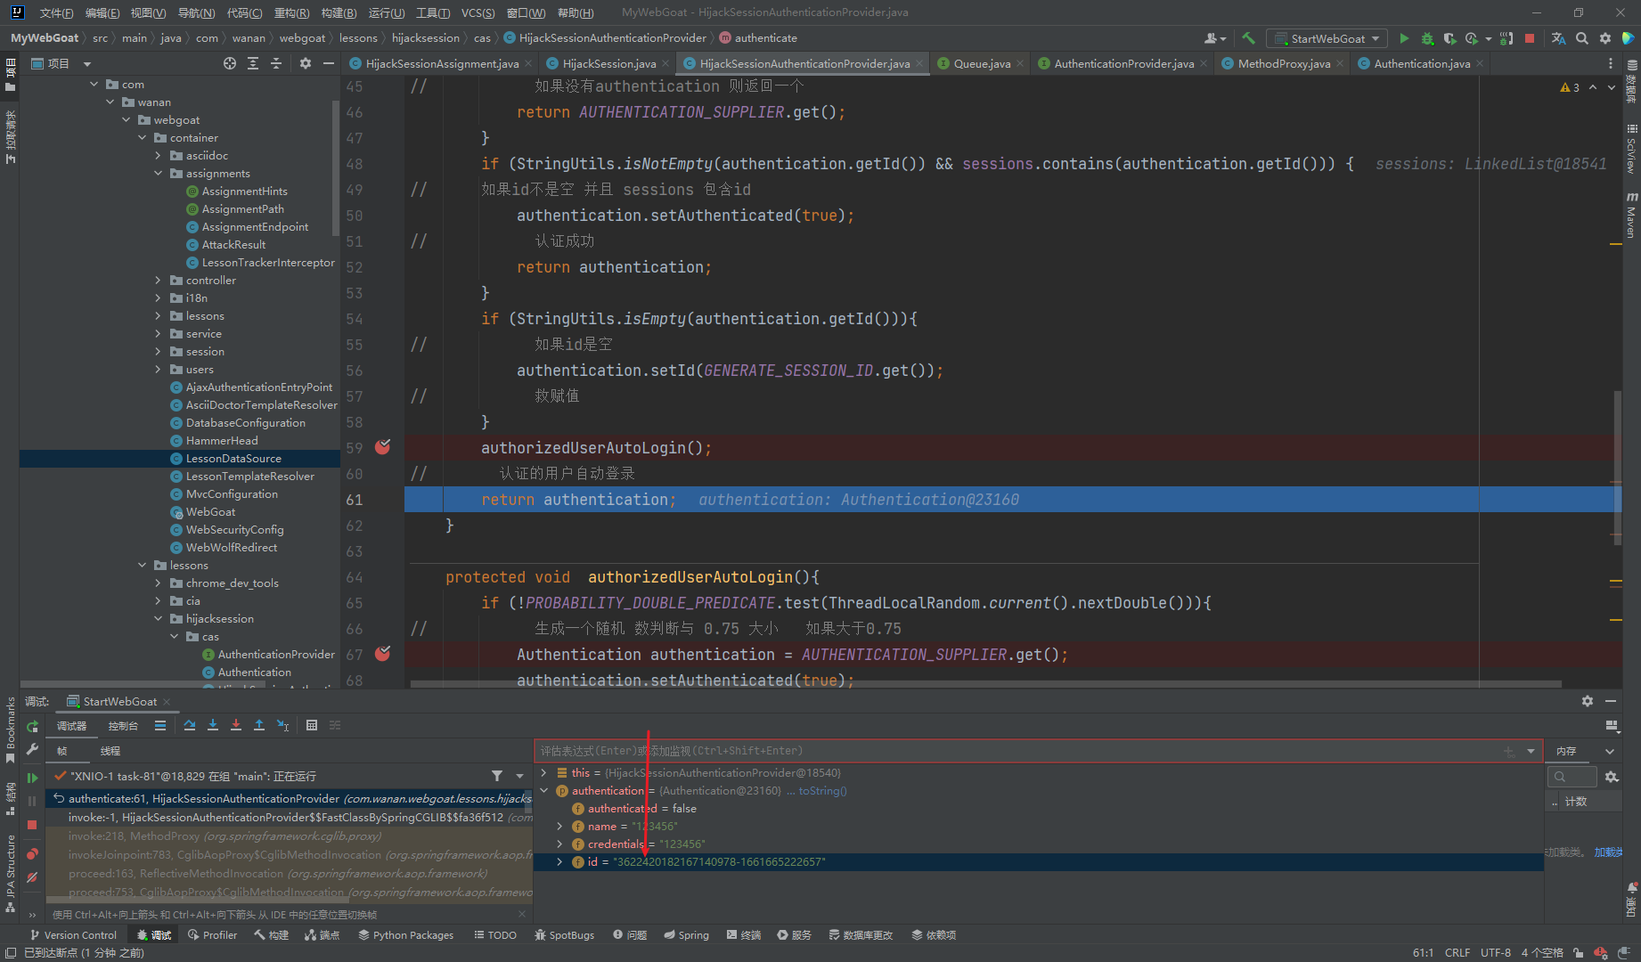The height and width of the screenshot is (962, 1641).
Task: Switch to the 线程 threads tab
Action: pos(110,751)
